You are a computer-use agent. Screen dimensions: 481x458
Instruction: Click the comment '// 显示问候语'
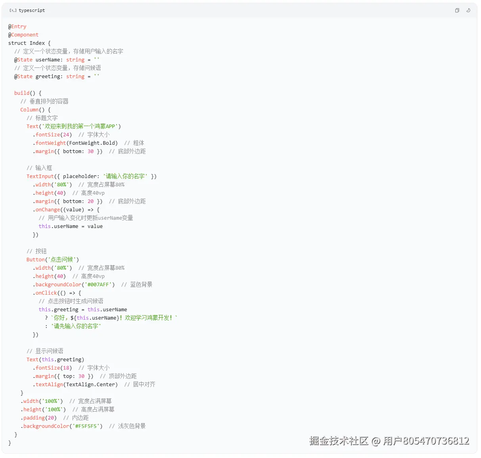pyautogui.click(x=45, y=351)
